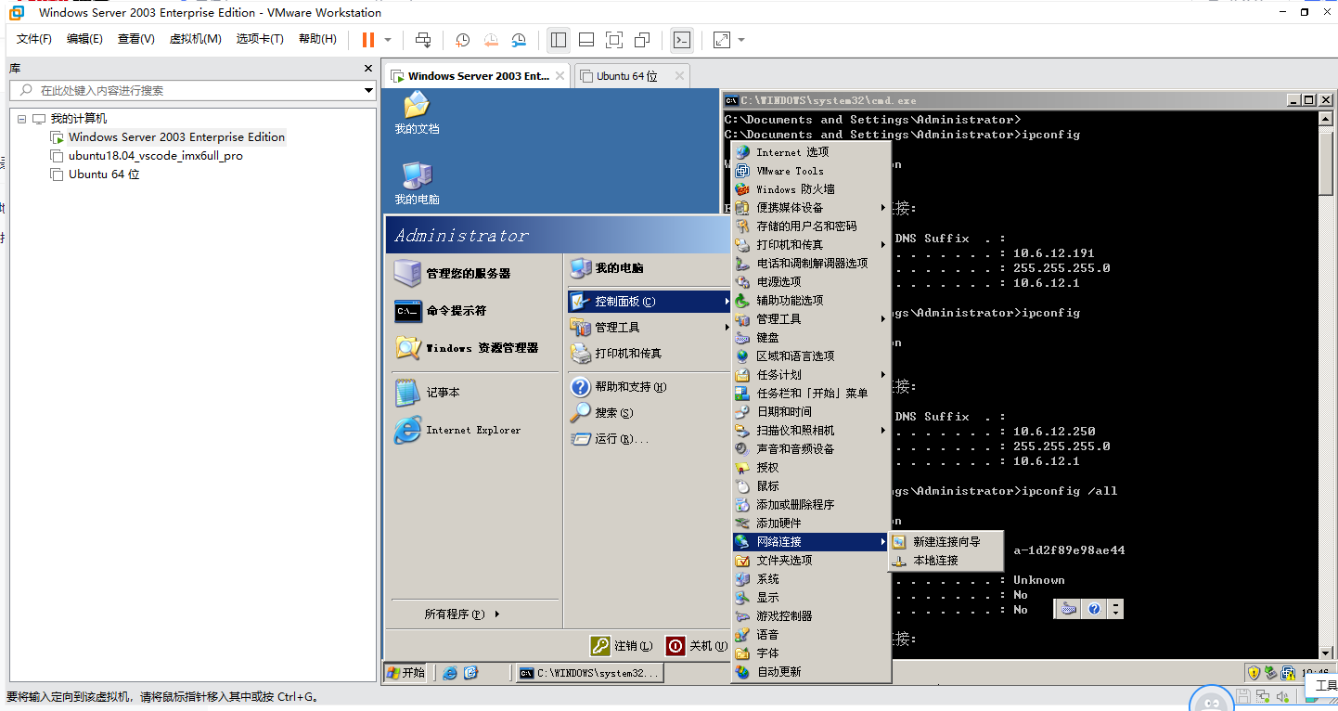Toggle the thumbnail bar view icon

click(x=586, y=40)
